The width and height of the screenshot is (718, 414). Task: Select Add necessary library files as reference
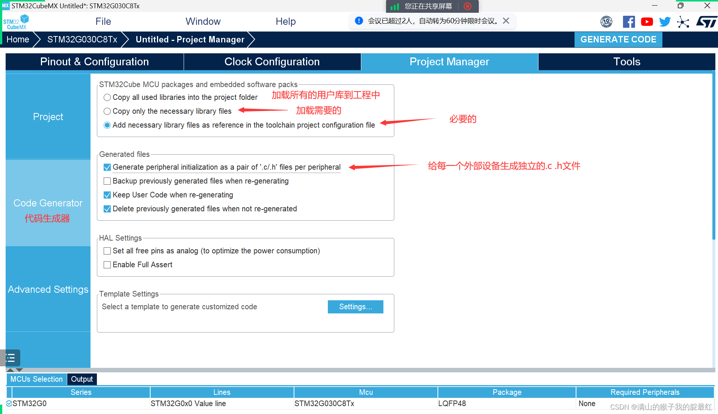[x=107, y=125]
